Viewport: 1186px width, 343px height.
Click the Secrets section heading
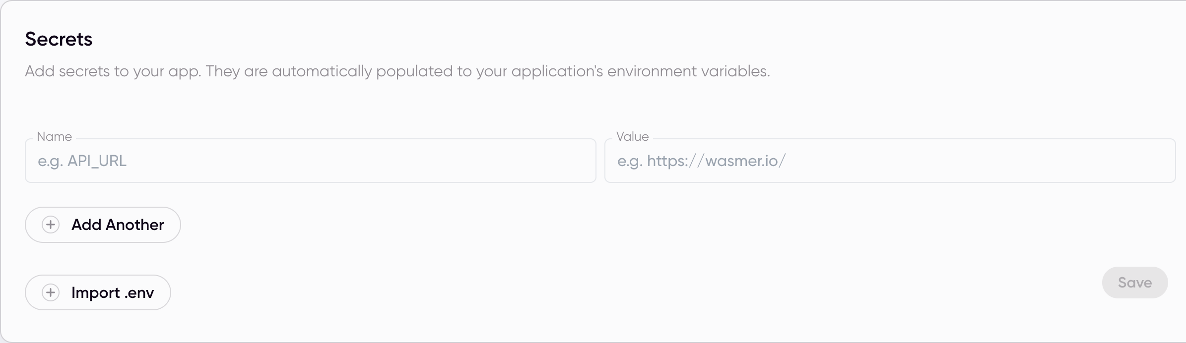click(59, 38)
